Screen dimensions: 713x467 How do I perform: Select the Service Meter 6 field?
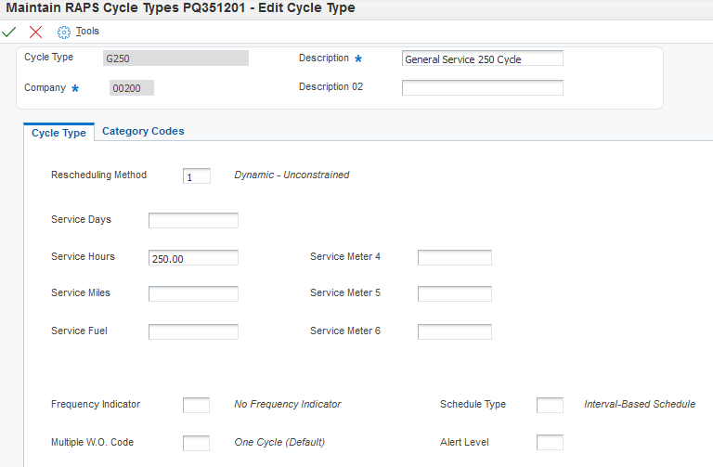click(x=454, y=331)
